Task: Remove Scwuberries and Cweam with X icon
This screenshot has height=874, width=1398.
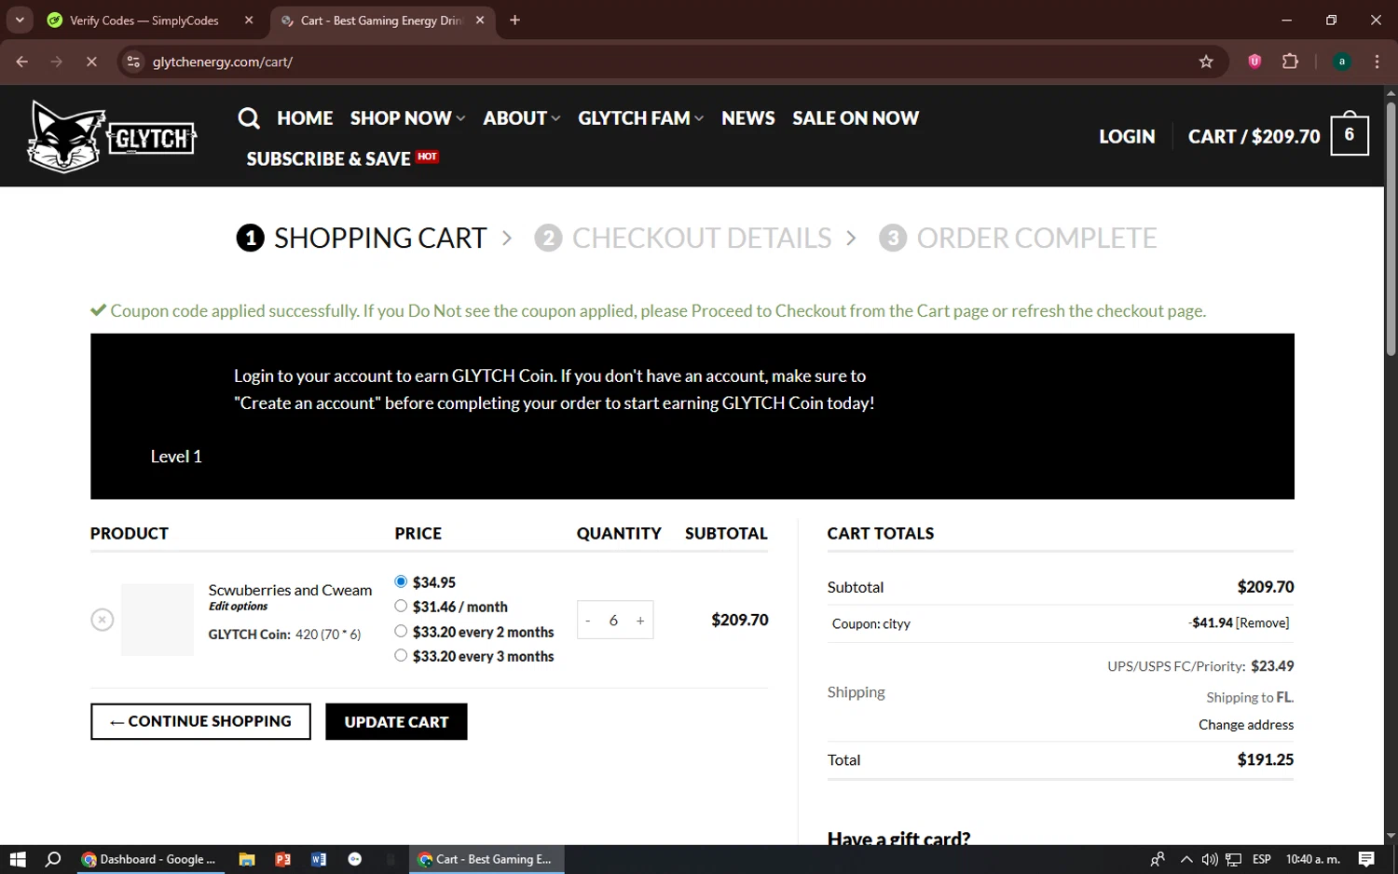Action: [103, 620]
